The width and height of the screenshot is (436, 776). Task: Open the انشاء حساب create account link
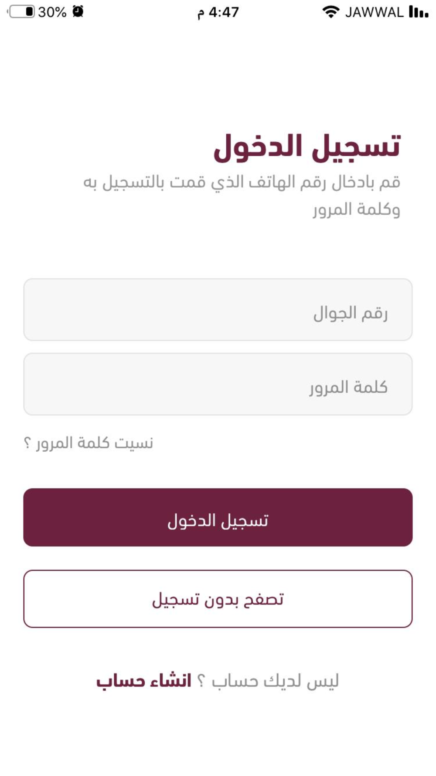[x=144, y=681]
